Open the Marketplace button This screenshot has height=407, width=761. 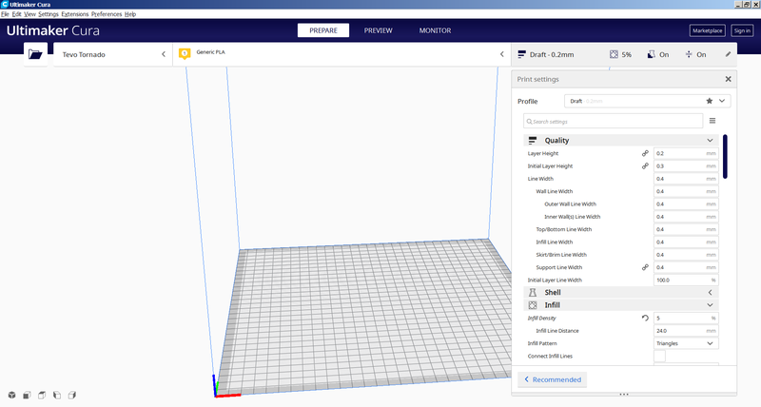(707, 30)
